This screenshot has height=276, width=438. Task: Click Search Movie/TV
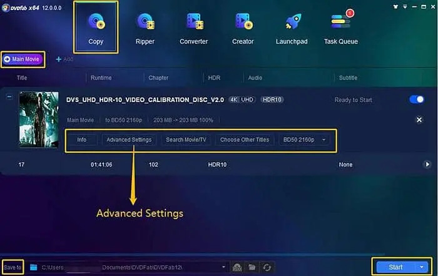tap(186, 140)
